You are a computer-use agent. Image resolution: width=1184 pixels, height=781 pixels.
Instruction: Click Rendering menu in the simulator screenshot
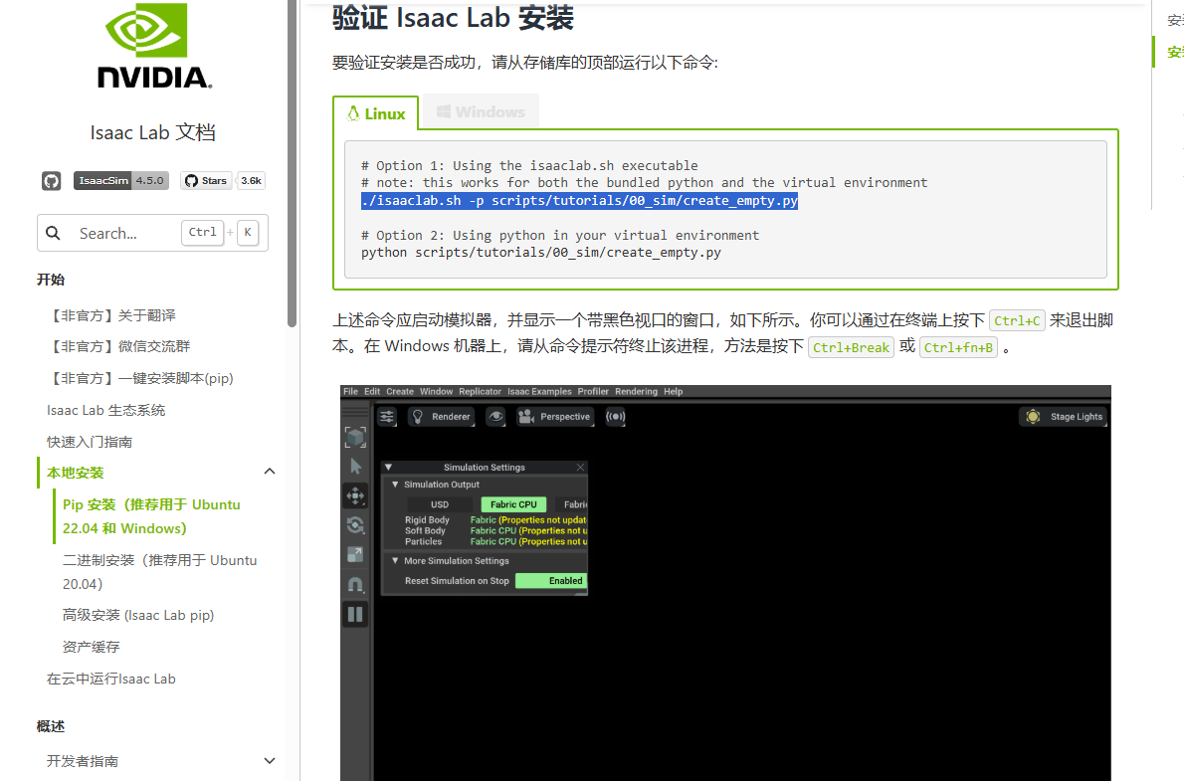(636, 391)
